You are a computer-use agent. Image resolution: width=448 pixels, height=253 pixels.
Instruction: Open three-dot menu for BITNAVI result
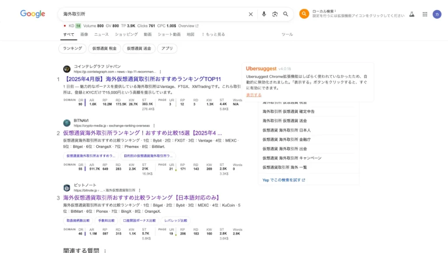(x=154, y=125)
